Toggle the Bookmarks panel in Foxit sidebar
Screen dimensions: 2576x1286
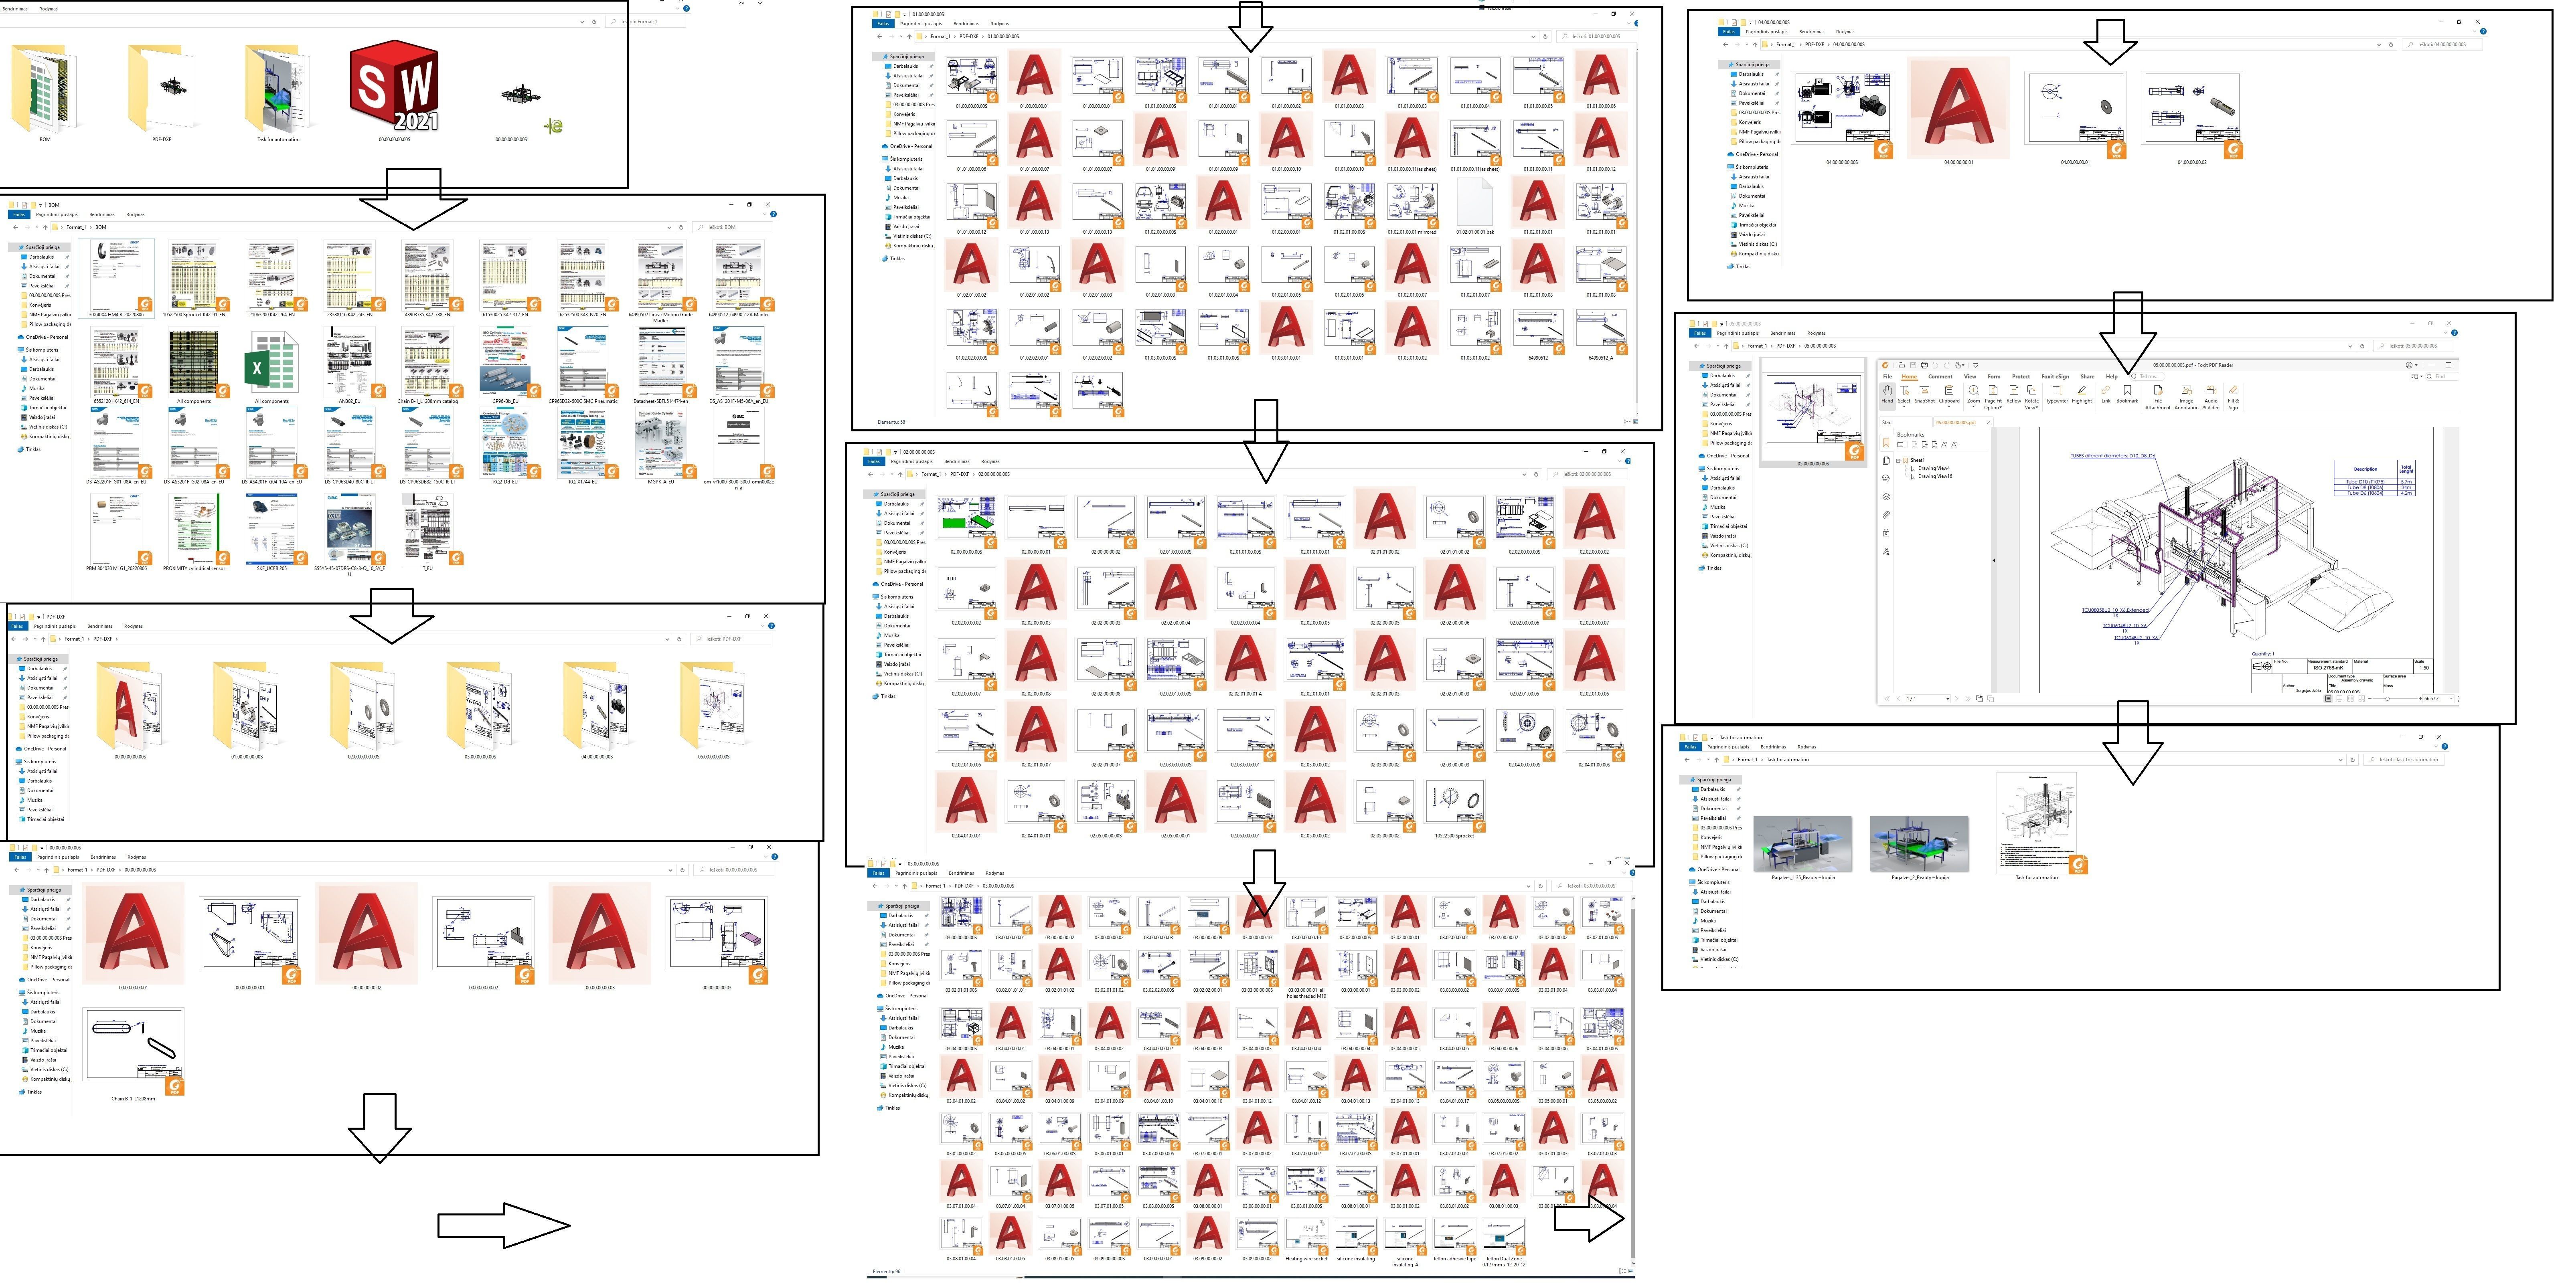[x=1886, y=443]
